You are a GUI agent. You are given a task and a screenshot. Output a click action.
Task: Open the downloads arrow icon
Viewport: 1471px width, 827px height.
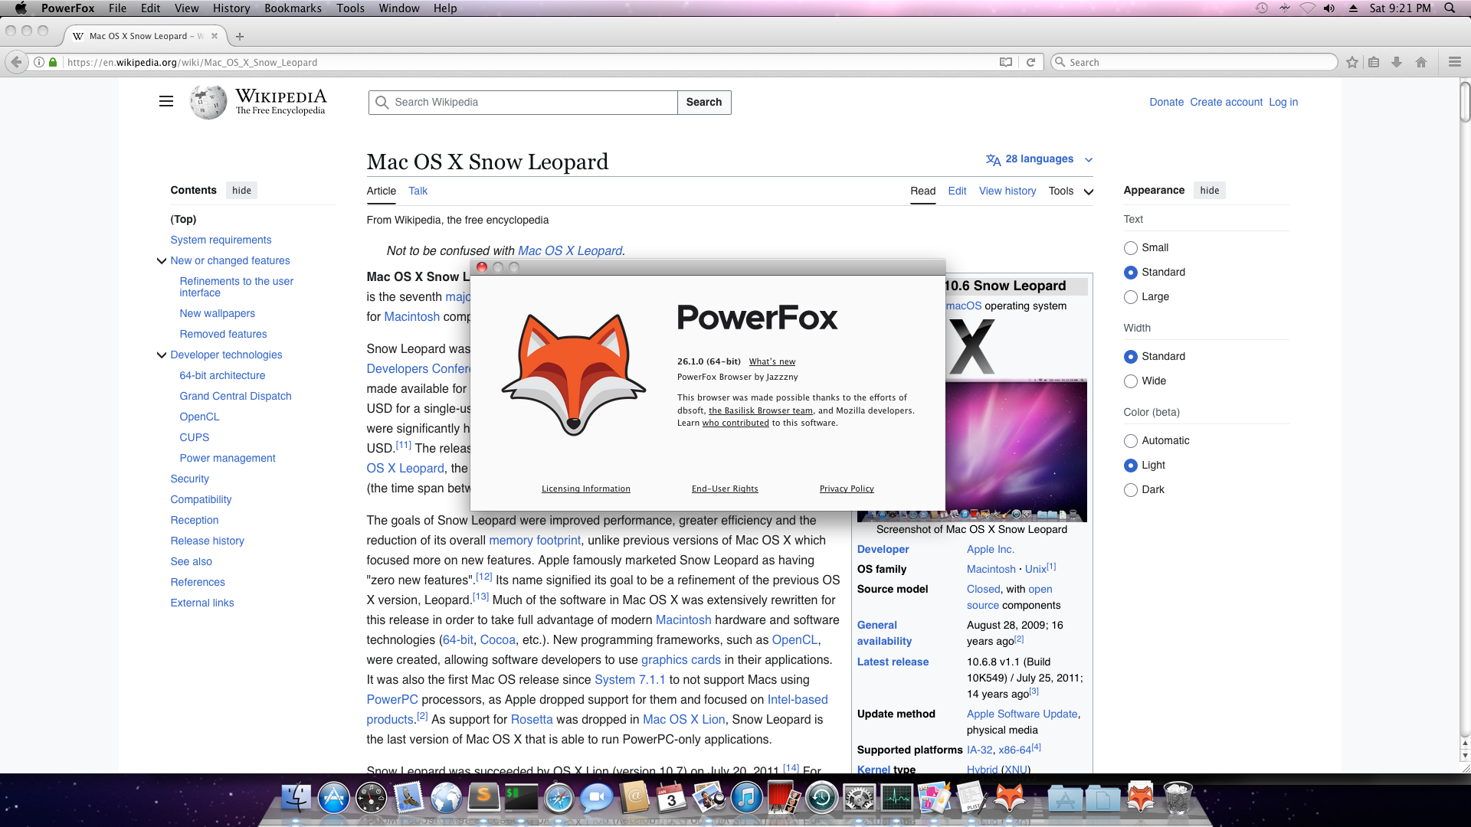coord(1397,62)
